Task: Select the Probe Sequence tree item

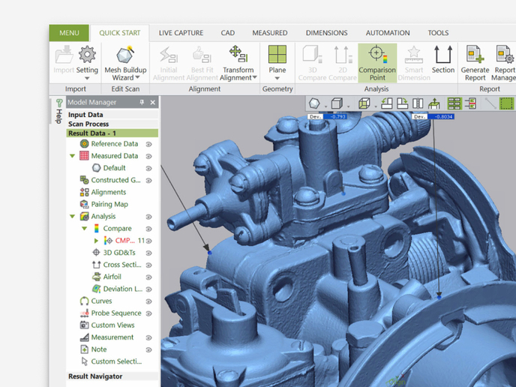Action: click(x=115, y=313)
